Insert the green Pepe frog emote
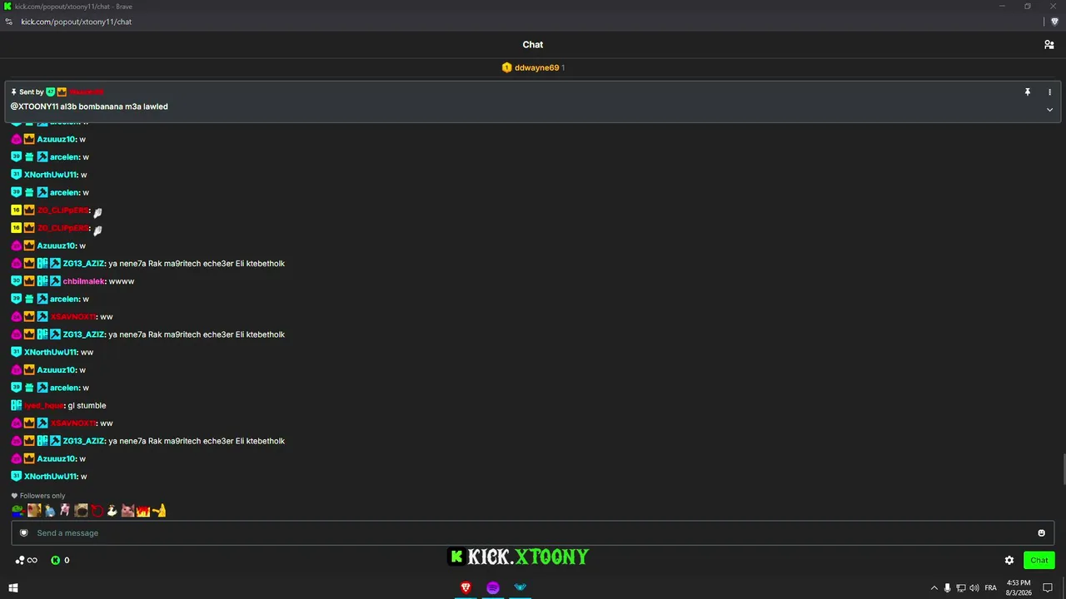Image resolution: width=1066 pixels, height=599 pixels. click(17, 510)
